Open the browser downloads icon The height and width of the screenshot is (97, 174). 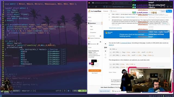point(164,7)
